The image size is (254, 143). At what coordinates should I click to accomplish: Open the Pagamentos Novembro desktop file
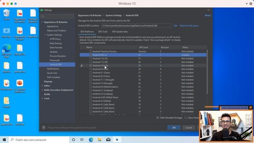tap(19, 16)
